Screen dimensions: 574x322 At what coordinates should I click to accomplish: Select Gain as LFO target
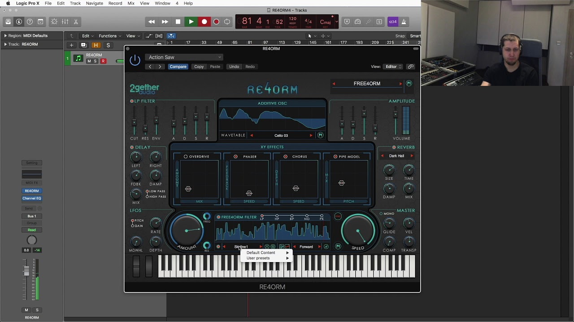tap(133, 226)
